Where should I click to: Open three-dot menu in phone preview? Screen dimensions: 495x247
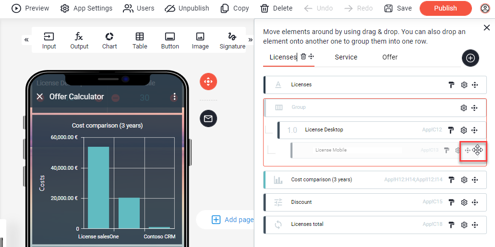174,96
